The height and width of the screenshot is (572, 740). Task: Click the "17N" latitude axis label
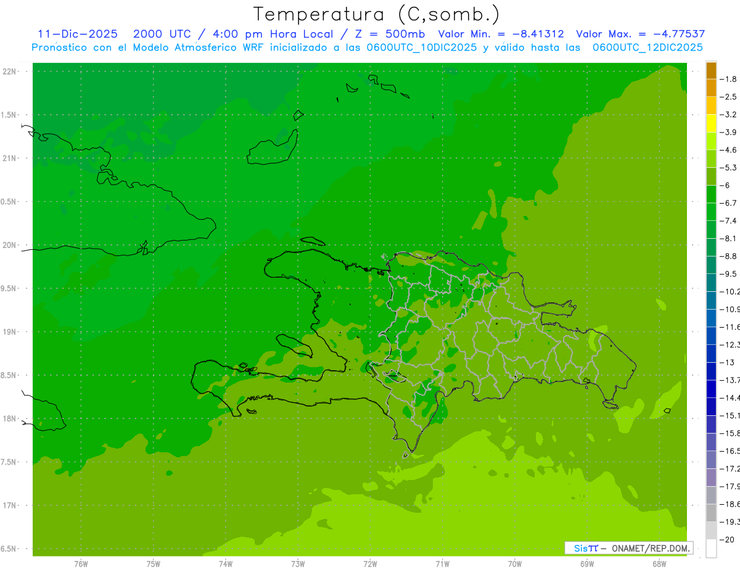pos(9,505)
